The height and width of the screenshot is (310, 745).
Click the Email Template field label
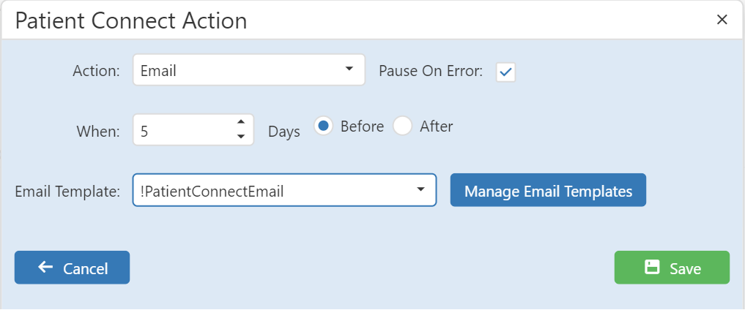(x=68, y=192)
